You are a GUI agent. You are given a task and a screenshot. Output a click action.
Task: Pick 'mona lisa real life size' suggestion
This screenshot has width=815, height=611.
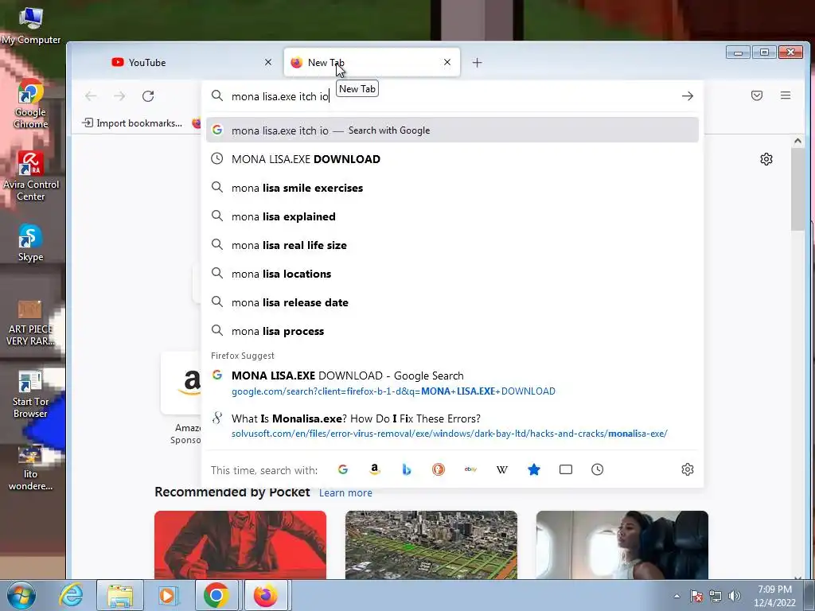(452, 245)
